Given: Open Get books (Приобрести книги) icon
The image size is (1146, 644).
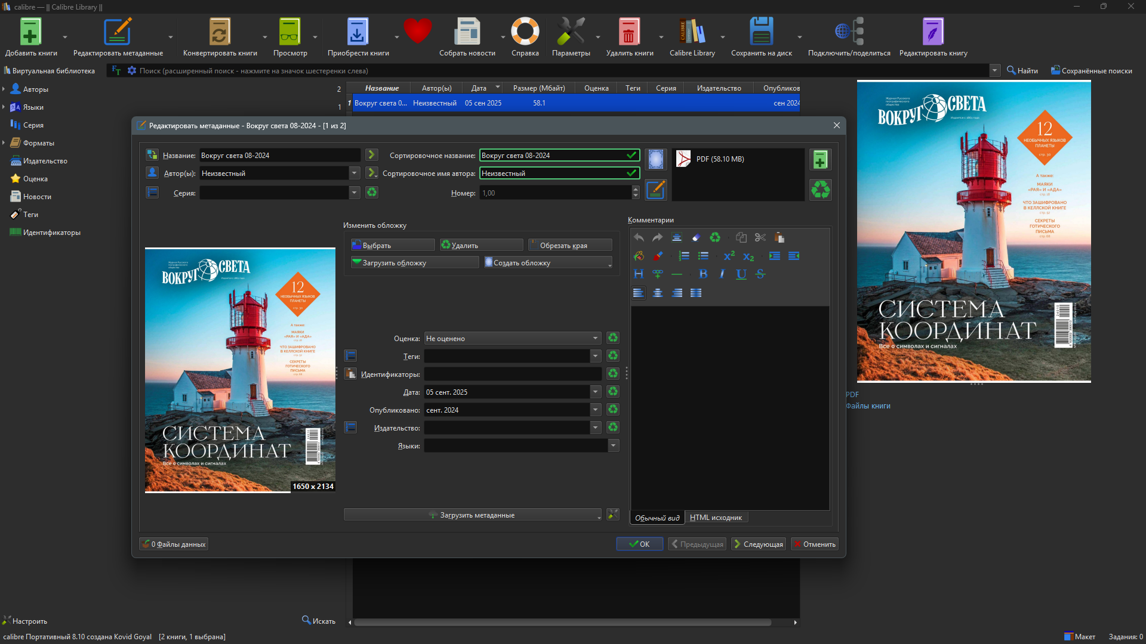Looking at the screenshot, I should (x=358, y=32).
